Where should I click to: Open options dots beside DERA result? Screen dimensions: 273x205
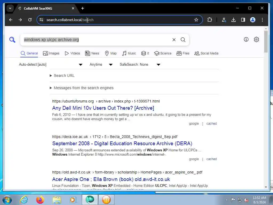(203, 159)
